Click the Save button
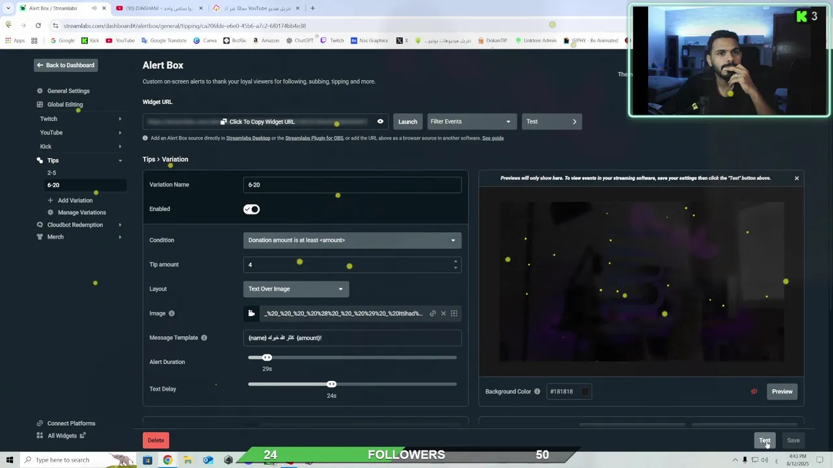The image size is (833, 468). coord(793,441)
